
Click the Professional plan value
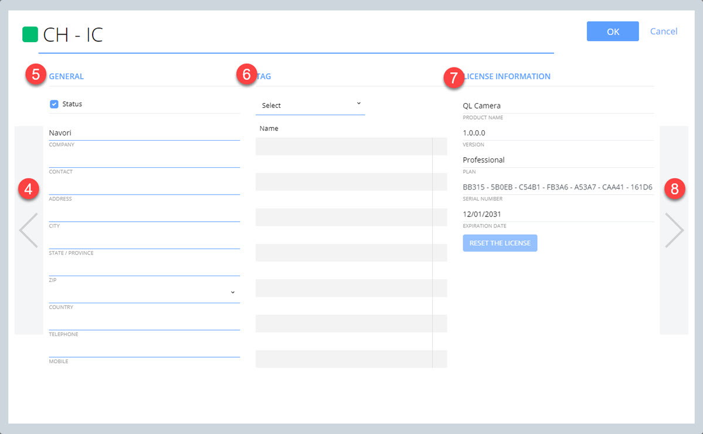[483, 160]
